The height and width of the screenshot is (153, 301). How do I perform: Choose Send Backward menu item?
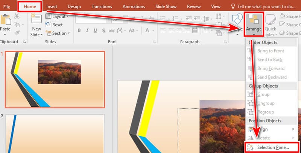pos(272,77)
